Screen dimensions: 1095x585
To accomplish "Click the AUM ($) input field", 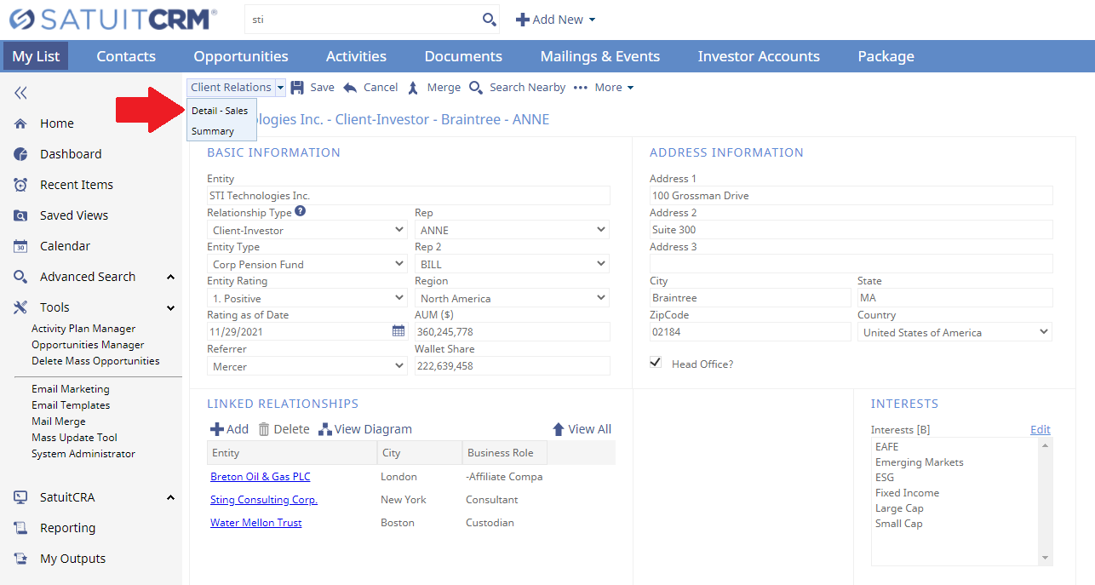I will pos(513,332).
